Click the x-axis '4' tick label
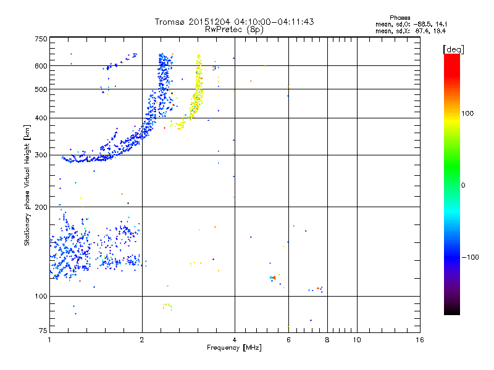The height and width of the screenshot is (370, 494). pos(235,340)
